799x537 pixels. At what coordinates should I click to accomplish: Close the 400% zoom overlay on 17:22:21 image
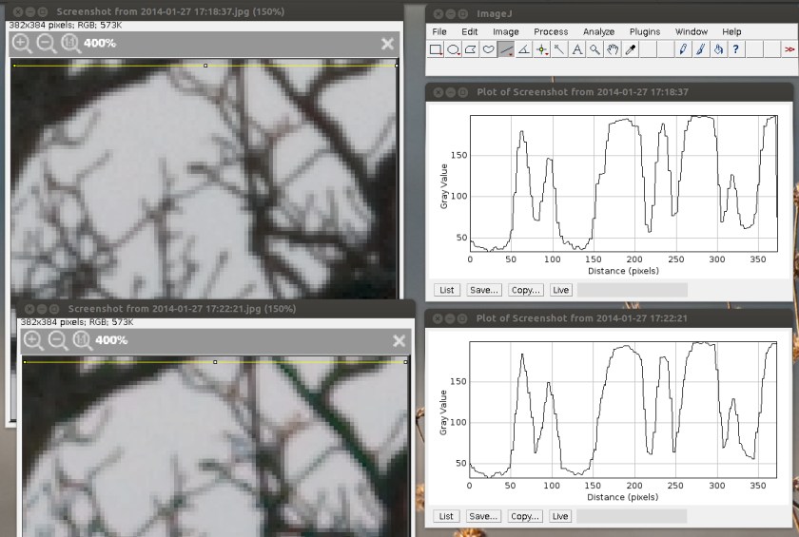tap(399, 339)
